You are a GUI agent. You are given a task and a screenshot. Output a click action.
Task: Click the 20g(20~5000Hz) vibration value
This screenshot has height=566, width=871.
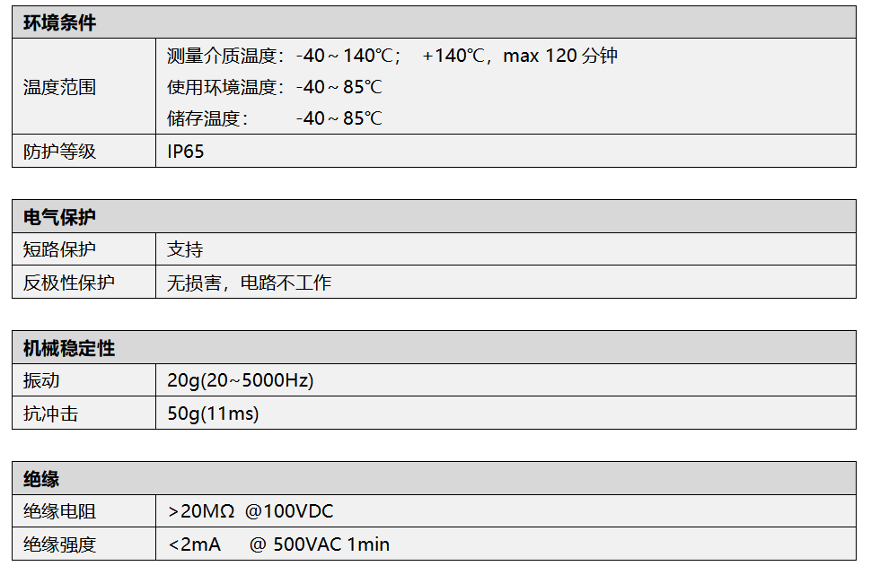click(x=240, y=380)
